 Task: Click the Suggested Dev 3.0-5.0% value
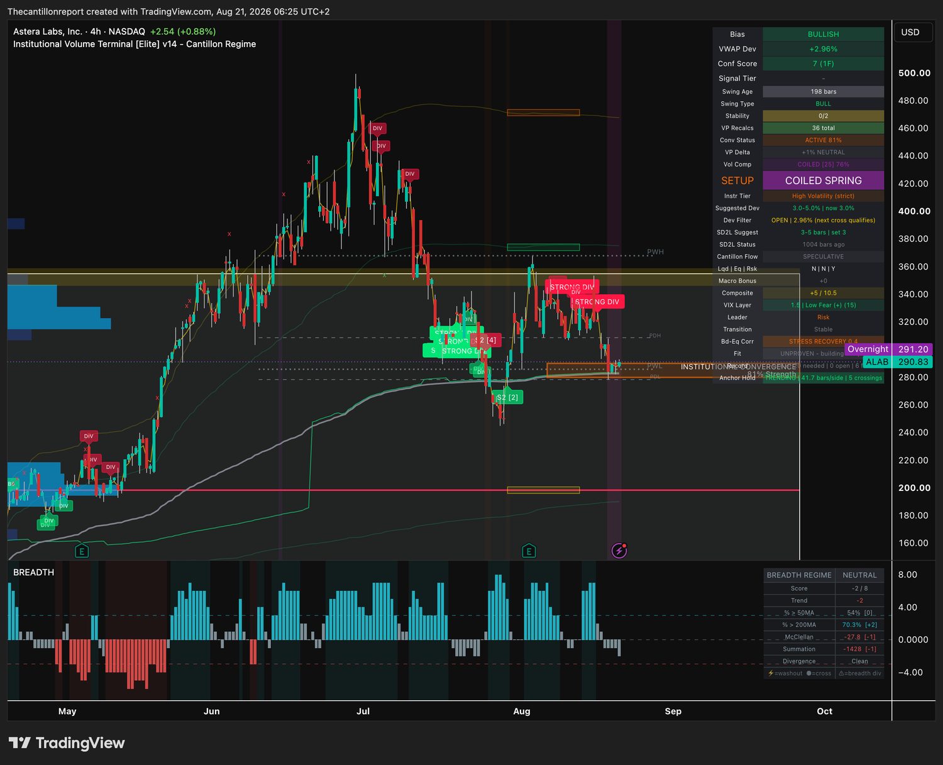tap(824, 208)
